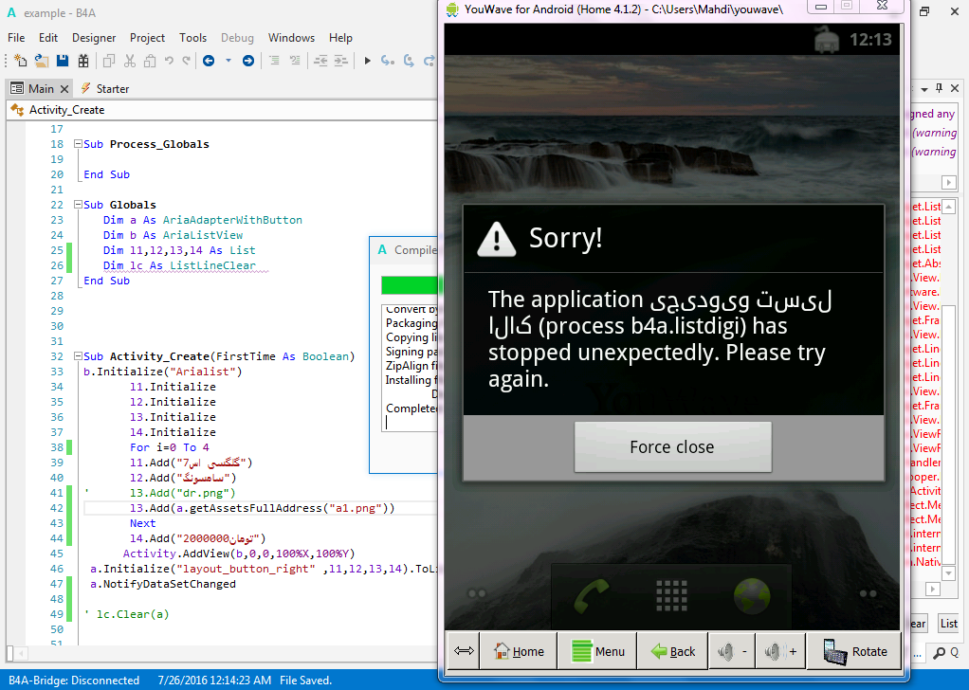The width and height of the screenshot is (969, 690).
Task: Collapse Sub Activity_Create code block
Action: pos(77,356)
